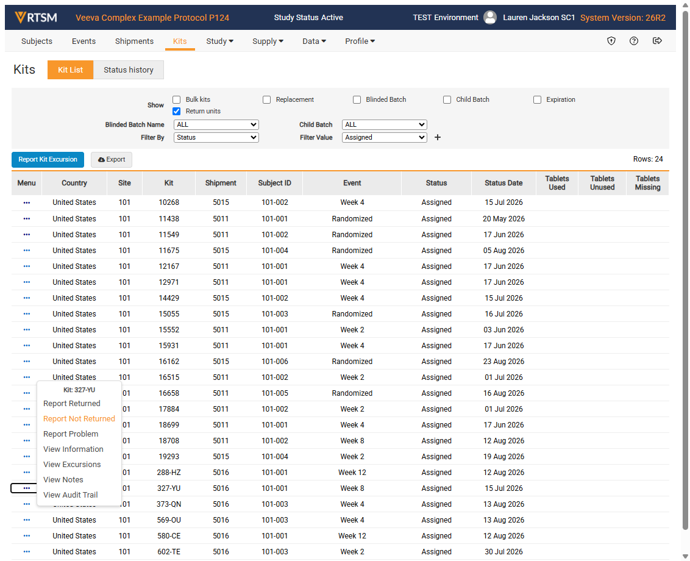
Task: Enable the Bulk kits checkbox
Action: 176,99
